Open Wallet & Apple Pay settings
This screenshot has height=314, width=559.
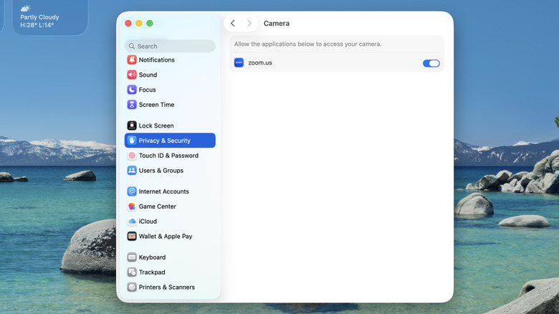(170, 236)
